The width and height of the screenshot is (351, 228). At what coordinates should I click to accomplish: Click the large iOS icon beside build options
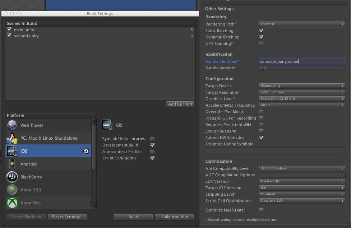tap(107, 125)
